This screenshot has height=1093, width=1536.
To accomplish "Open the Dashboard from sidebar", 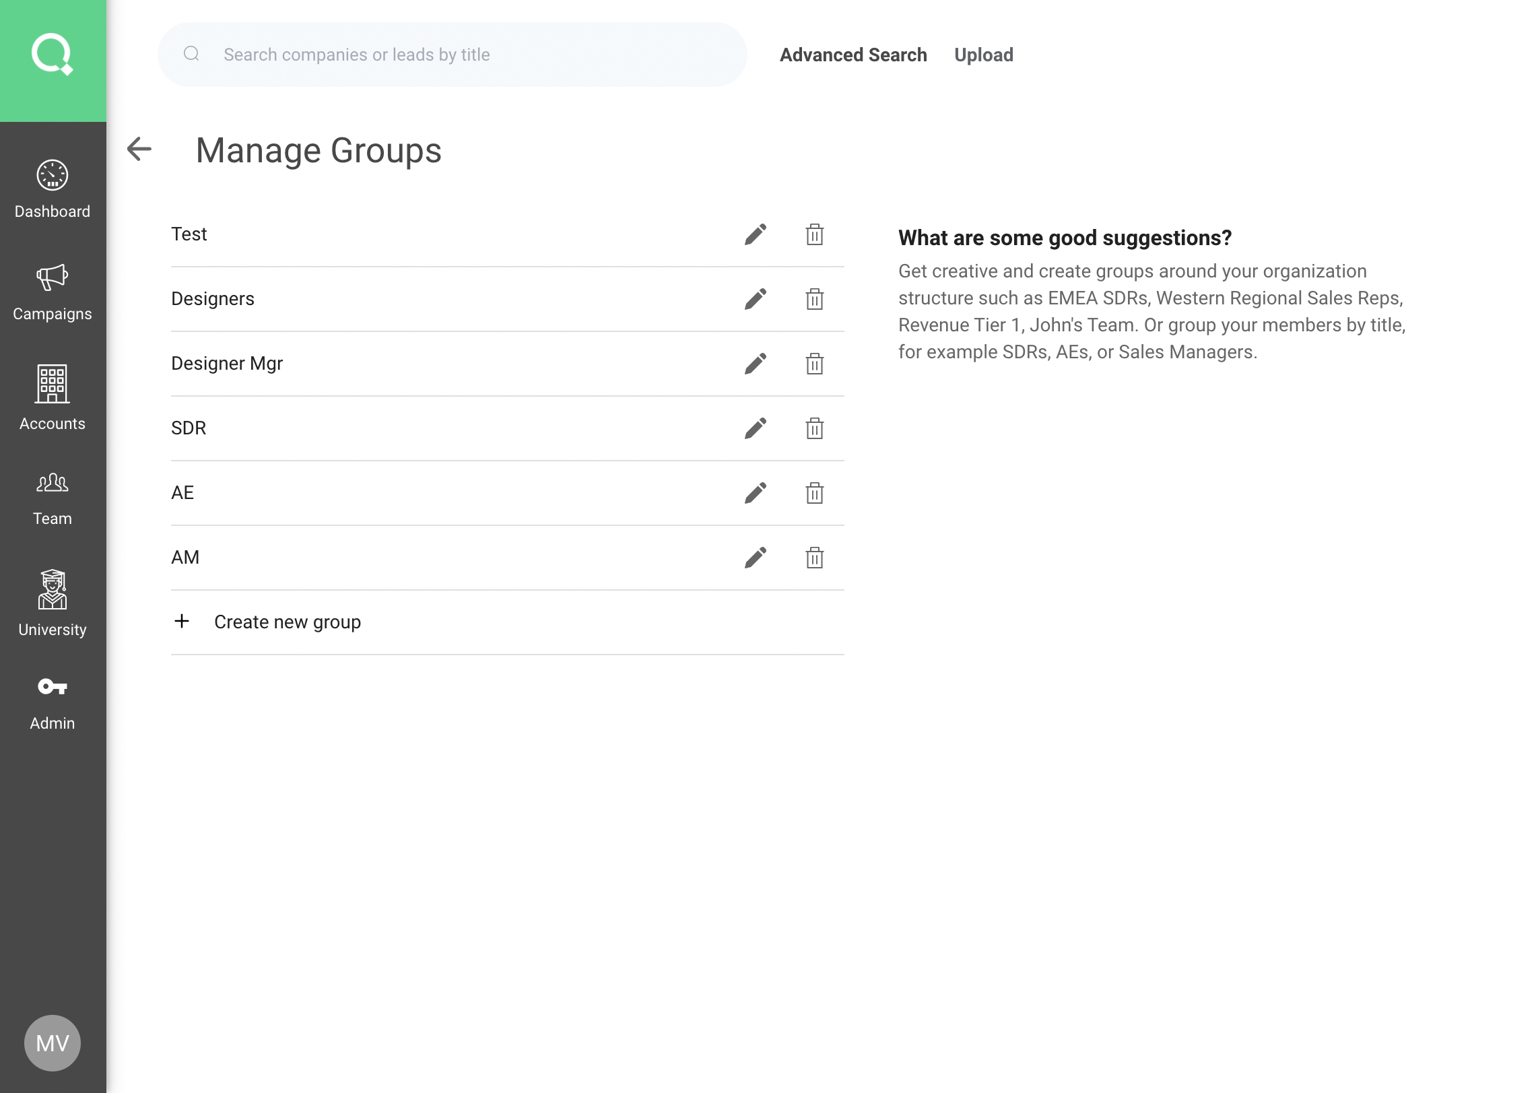I will (53, 190).
